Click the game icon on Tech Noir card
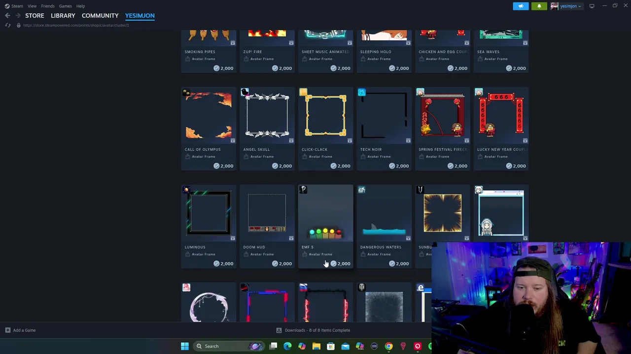 362,92
